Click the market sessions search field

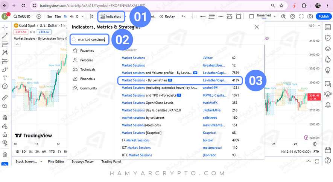(91, 40)
